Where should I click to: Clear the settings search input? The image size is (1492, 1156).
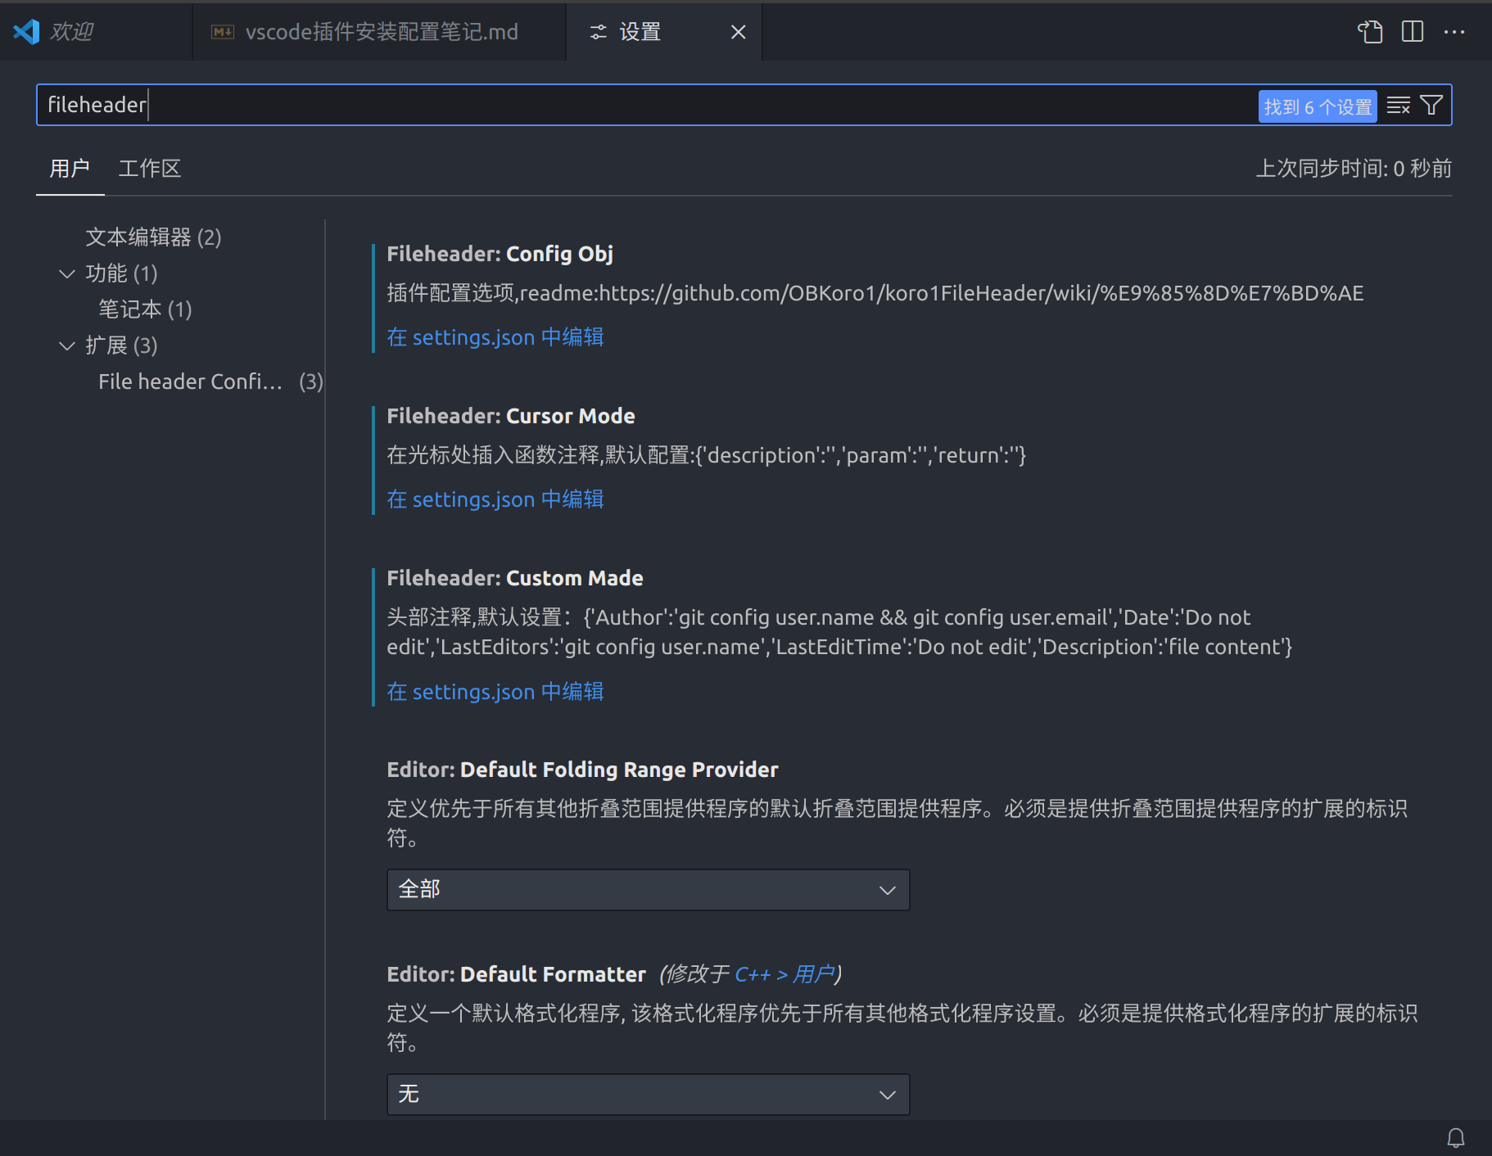pos(1399,106)
